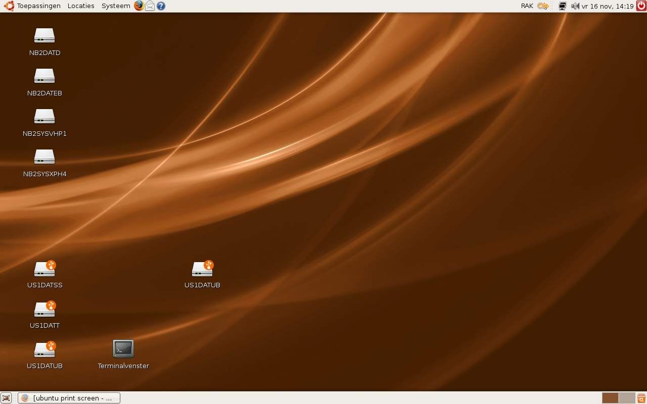Image resolution: width=647 pixels, height=404 pixels.
Task: Select the NB2DATEB drive on desktop
Action: point(44,76)
